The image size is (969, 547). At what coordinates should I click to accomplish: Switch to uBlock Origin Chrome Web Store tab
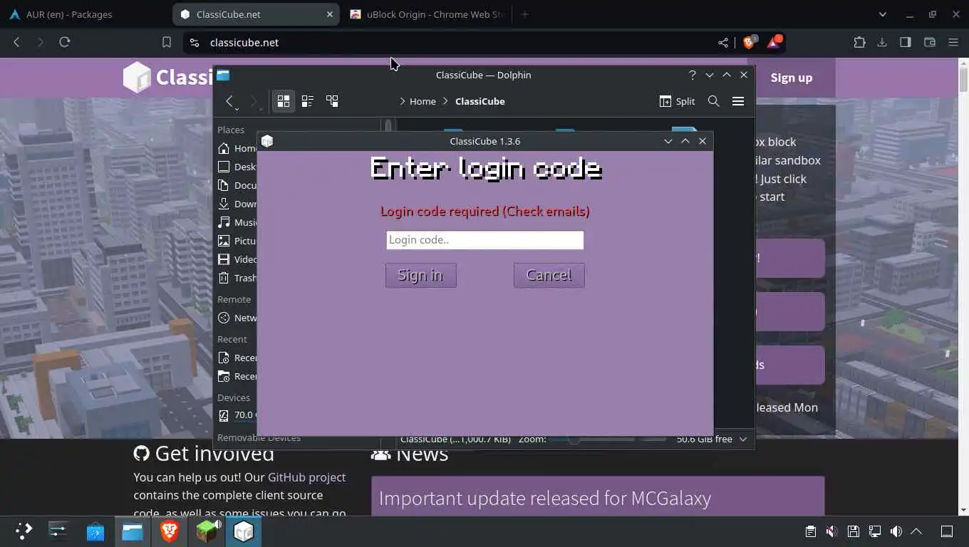[x=427, y=14]
